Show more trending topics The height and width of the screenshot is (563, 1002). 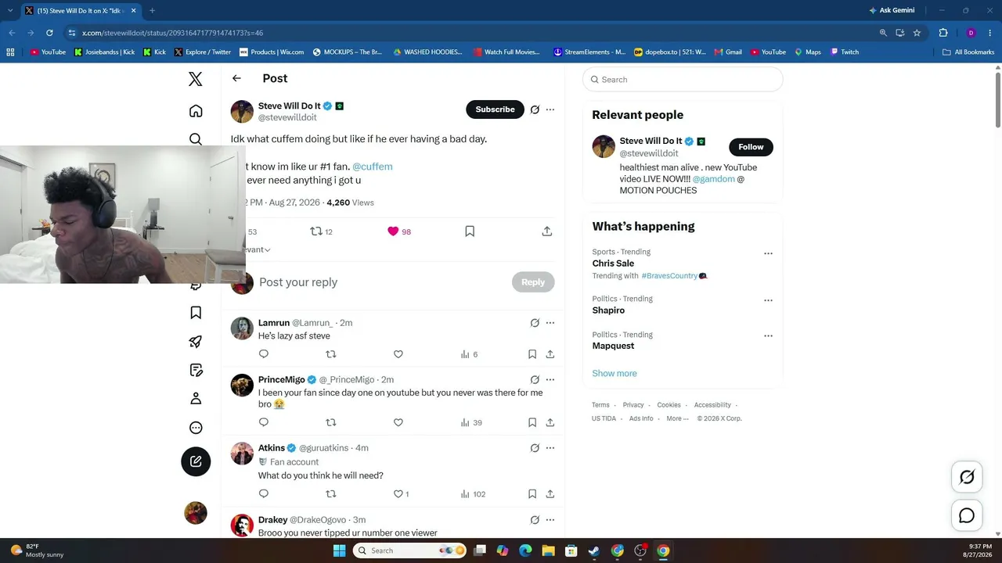[615, 373]
